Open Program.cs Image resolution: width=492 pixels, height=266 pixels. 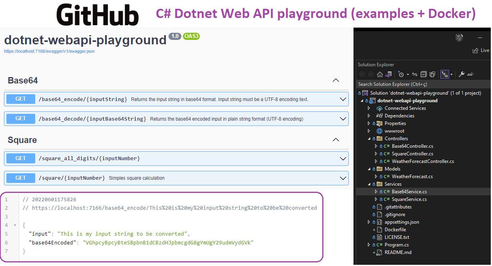click(x=397, y=245)
